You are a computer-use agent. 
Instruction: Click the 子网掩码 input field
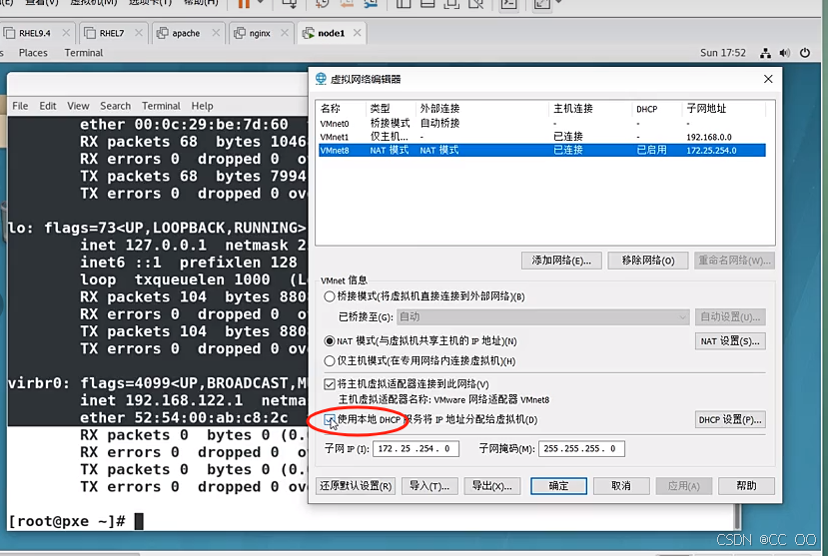581,449
